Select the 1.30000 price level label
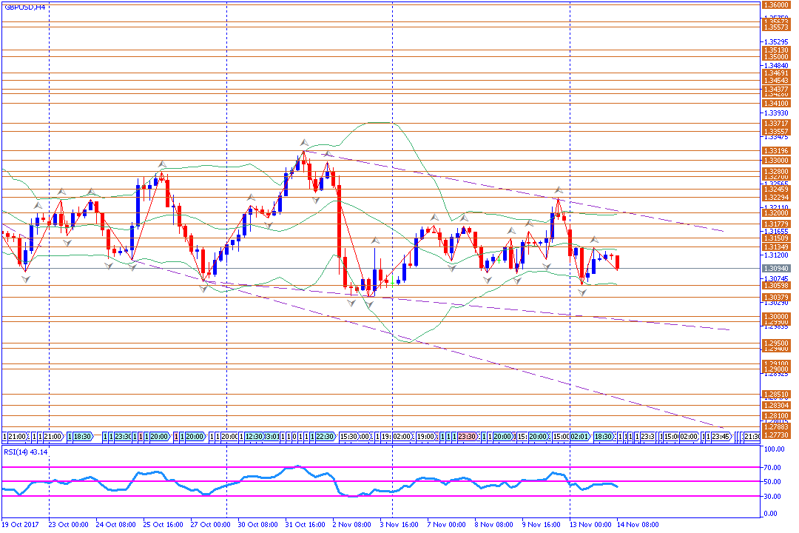The image size is (799, 533). coord(775,317)
